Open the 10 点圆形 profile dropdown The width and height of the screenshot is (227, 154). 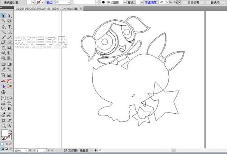[125, 2]
